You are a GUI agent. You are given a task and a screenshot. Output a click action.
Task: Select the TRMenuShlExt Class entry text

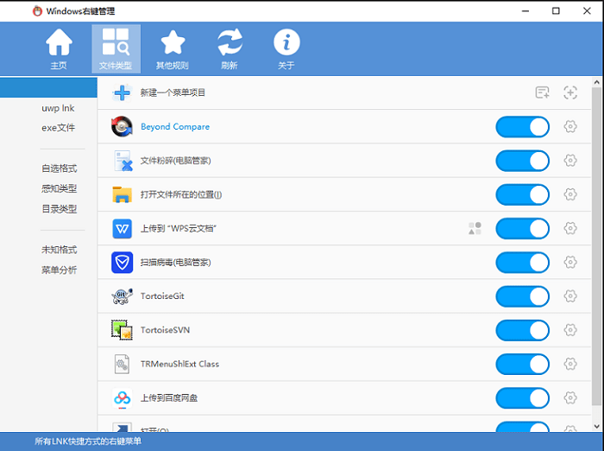(179, 365)
